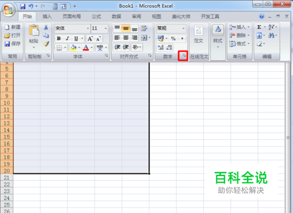293x213 pixels.
Task: Click merge and center icon
Action: 144,37
